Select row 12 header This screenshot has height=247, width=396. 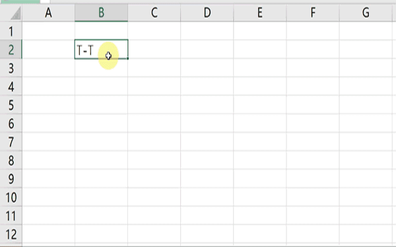click(x=11, y=234)
